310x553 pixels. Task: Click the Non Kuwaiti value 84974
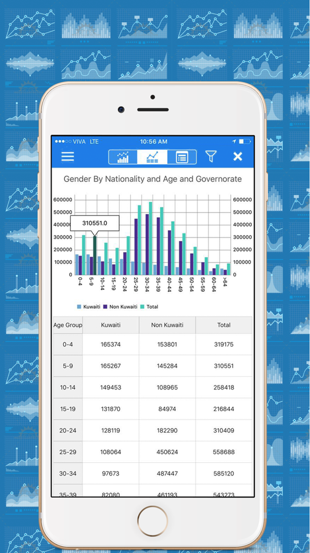167,409
